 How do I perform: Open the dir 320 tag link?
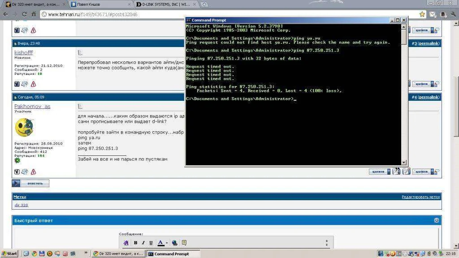[x=22, y=205]
